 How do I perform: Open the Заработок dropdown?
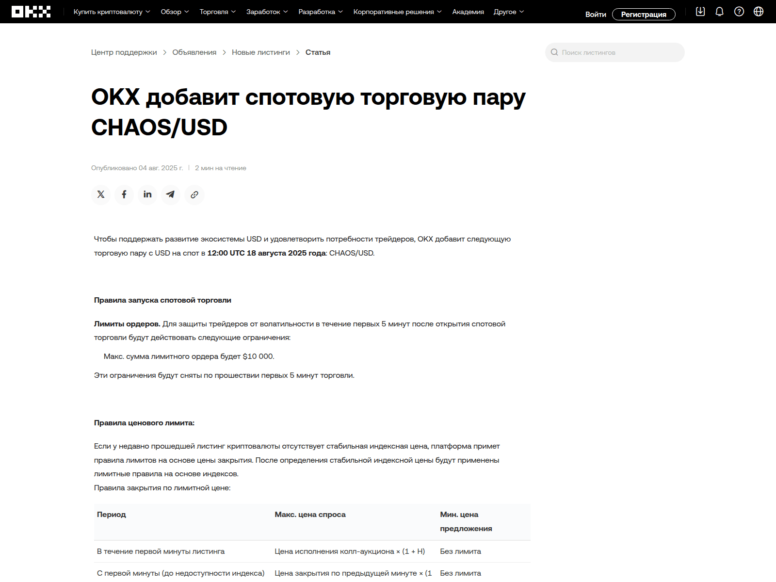click(267, 12)
